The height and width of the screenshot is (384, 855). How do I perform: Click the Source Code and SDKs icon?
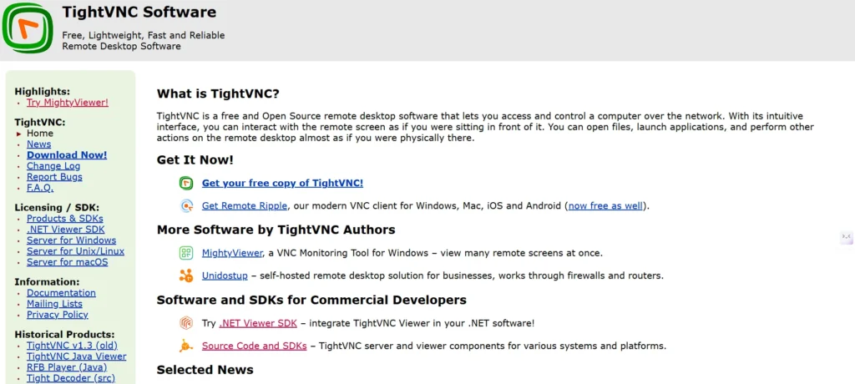[x=186, y=346]
